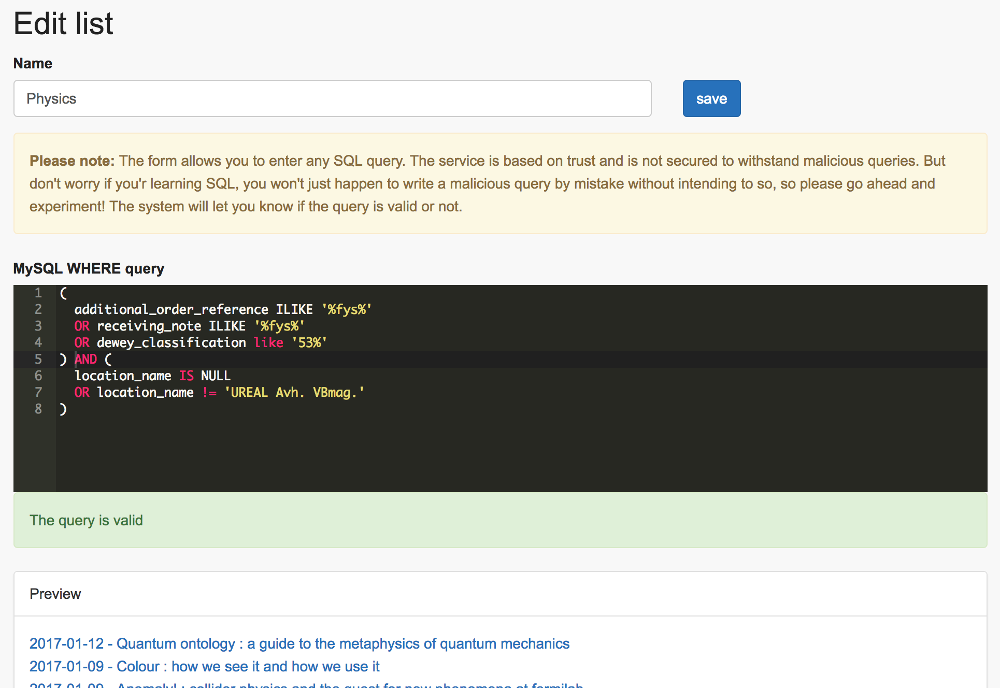This screenshot has width=1000, height=688.
Task: Click line number 8 in the editor gutter
Action: (x=38, y=409)
